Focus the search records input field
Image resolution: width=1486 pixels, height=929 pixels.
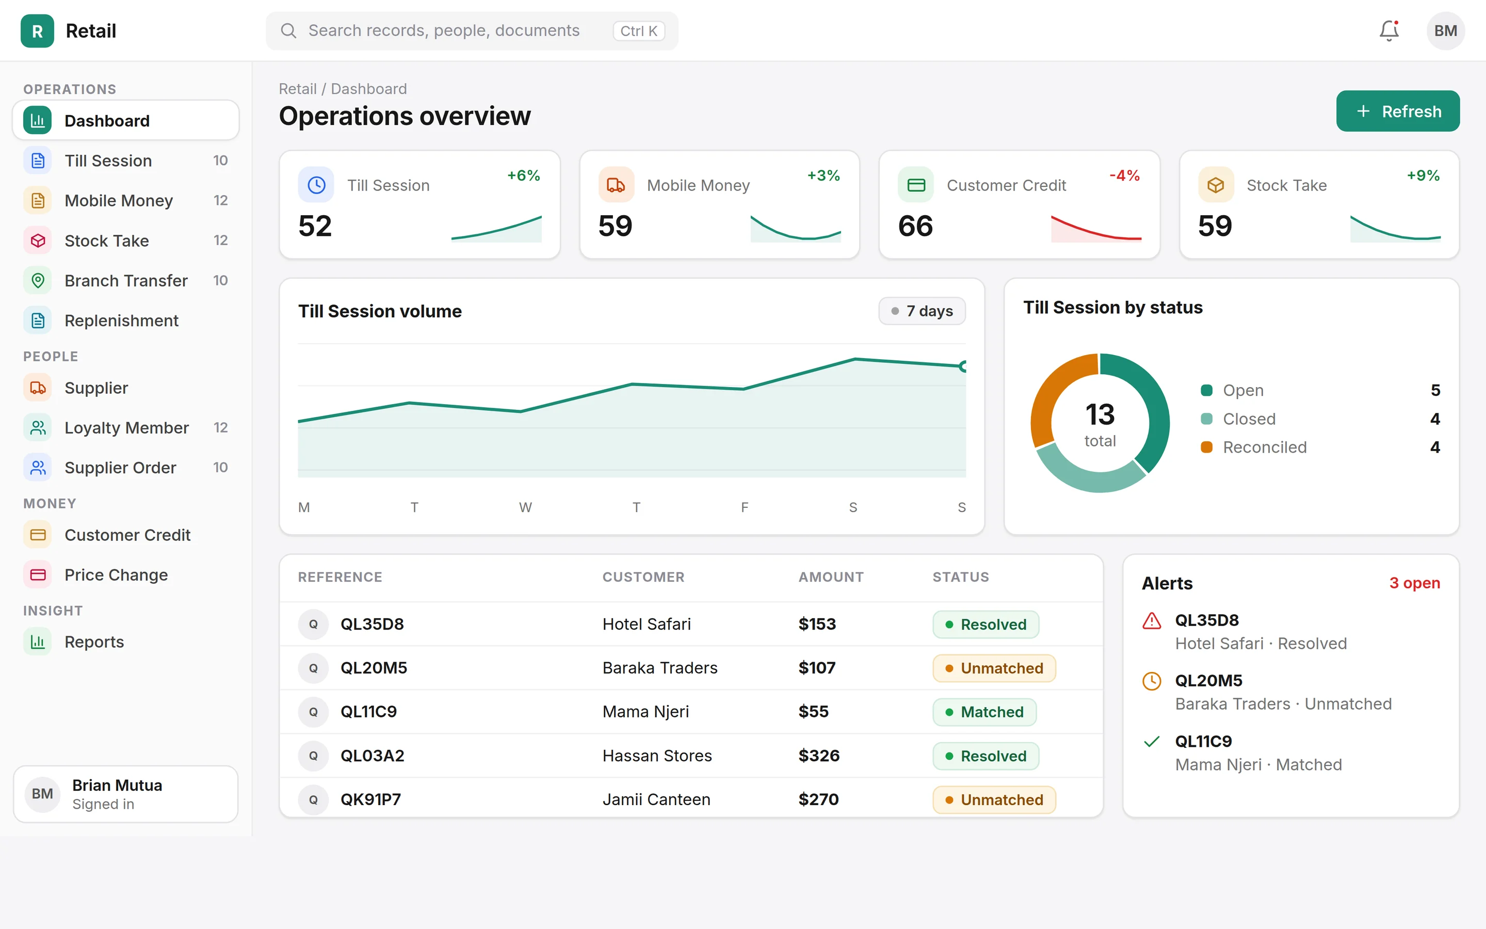472,31
